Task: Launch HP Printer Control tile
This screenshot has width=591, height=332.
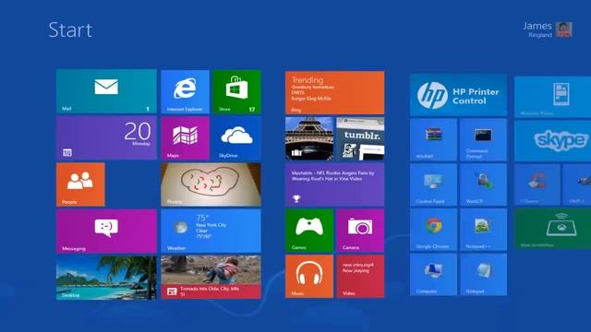Action: click(458, 95)
